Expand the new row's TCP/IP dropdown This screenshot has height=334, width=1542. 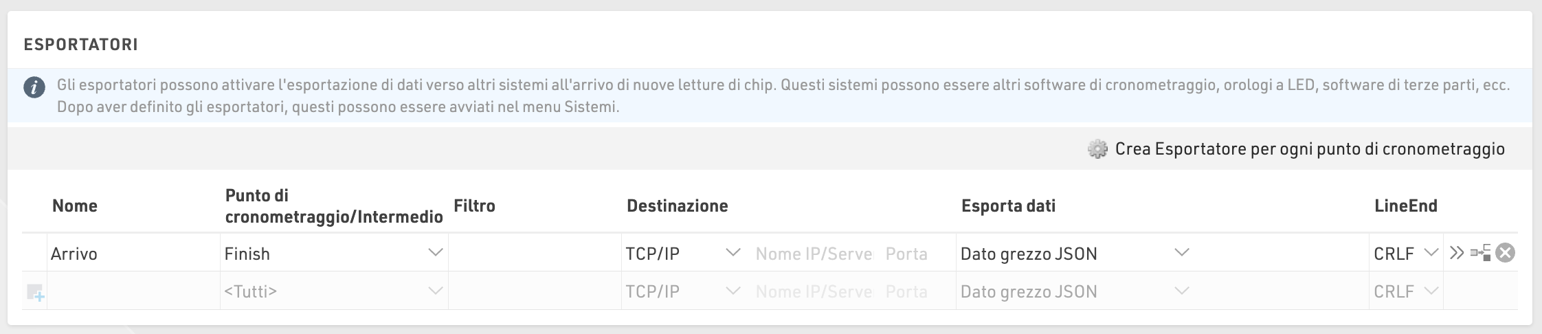733,291
